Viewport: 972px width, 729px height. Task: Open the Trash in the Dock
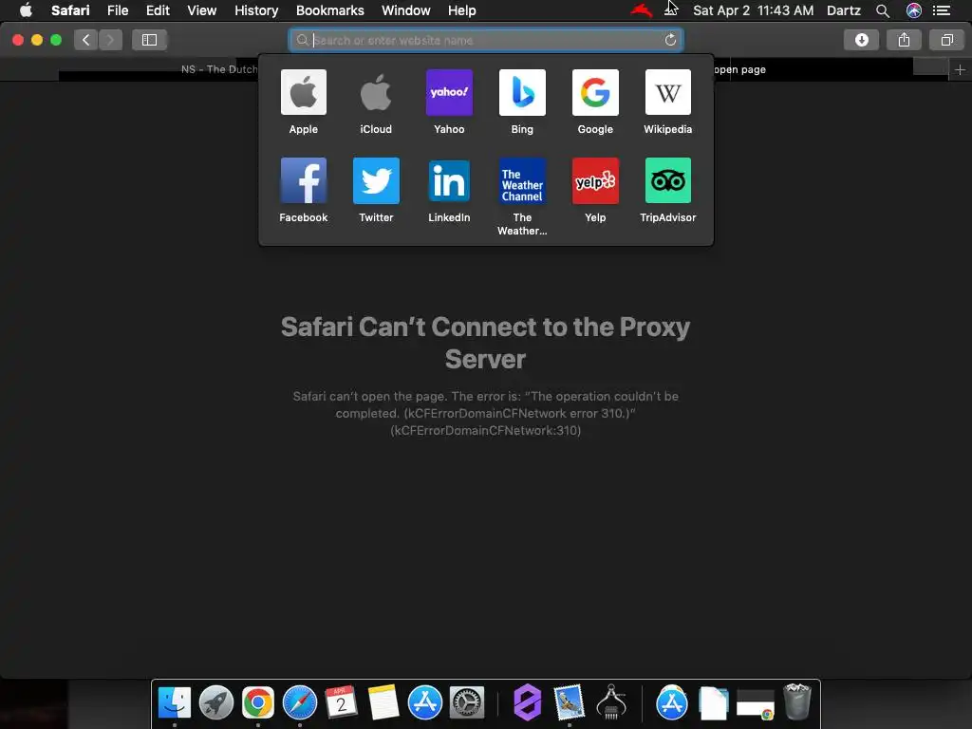click(797, 701)
